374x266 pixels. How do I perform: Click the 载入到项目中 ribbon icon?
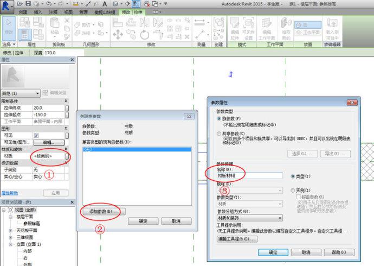[332, 27]
